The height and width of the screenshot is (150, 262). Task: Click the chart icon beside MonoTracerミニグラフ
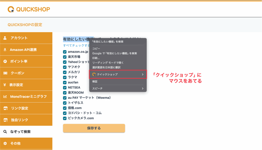coord(5,96)
